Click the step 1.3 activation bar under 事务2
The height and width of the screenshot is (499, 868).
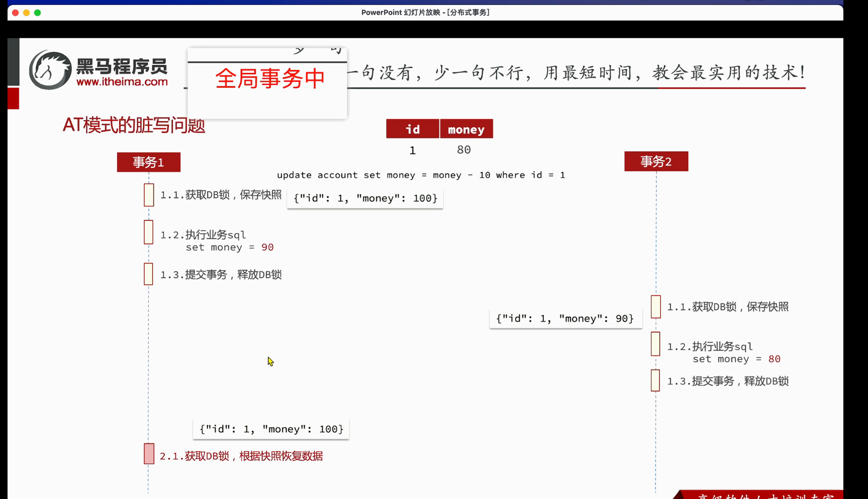(655, 380)
